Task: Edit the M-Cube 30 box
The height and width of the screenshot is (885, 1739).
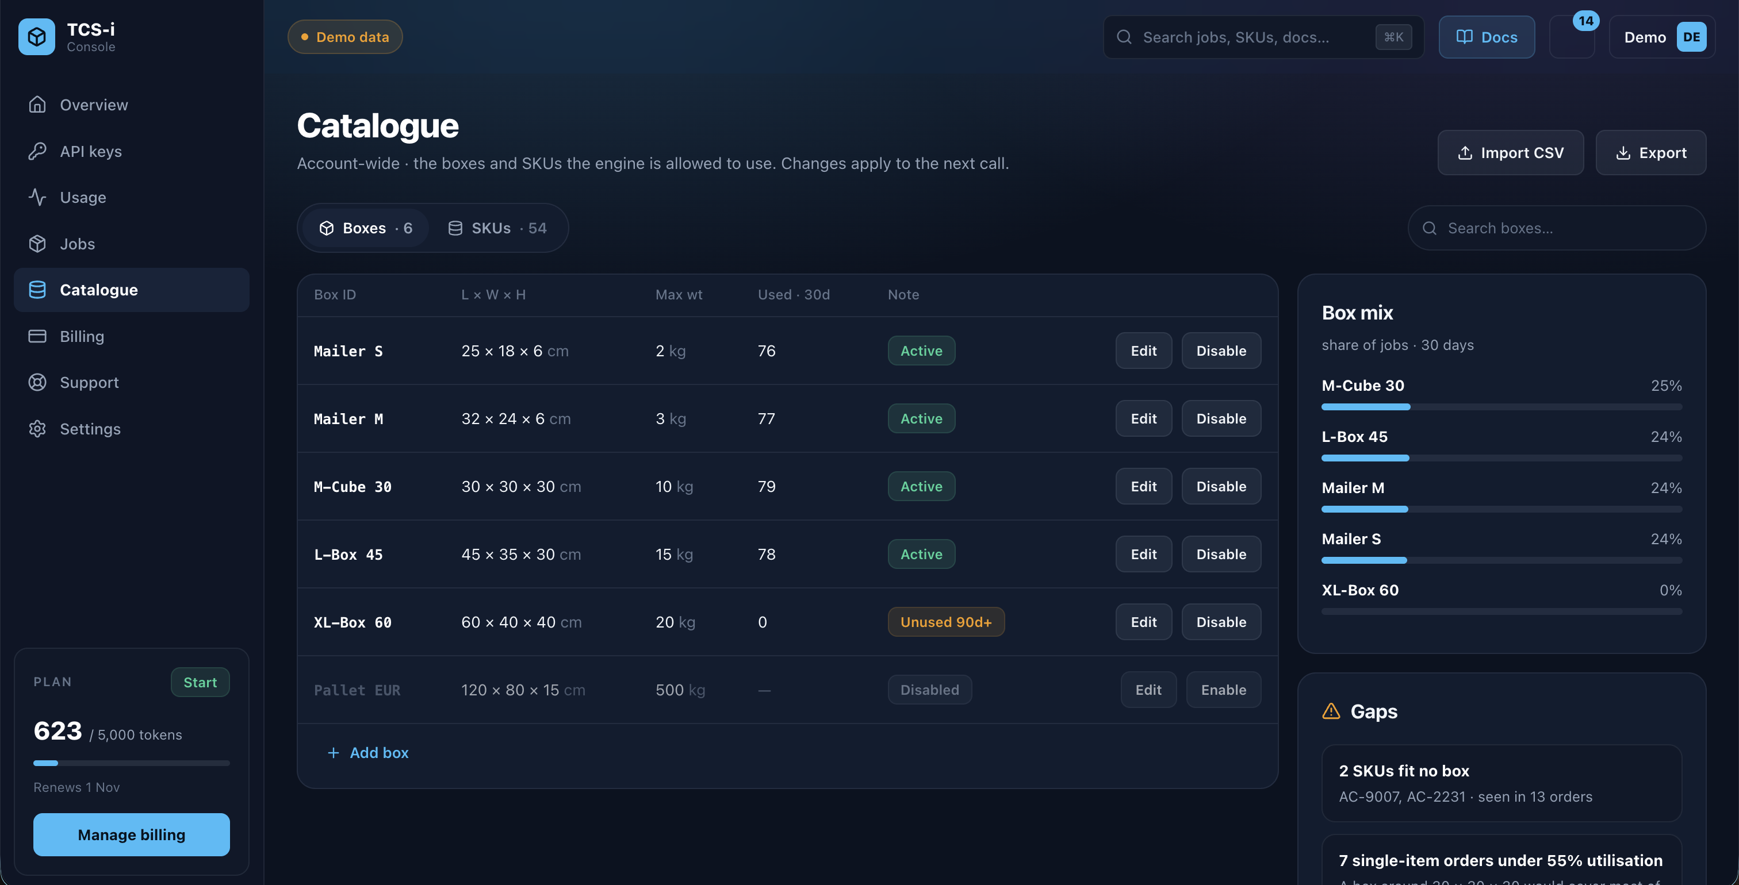Action: point(1144,486)
